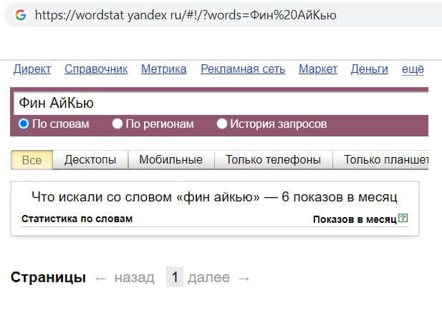Select the 'Только планшеты' tab

385,160
